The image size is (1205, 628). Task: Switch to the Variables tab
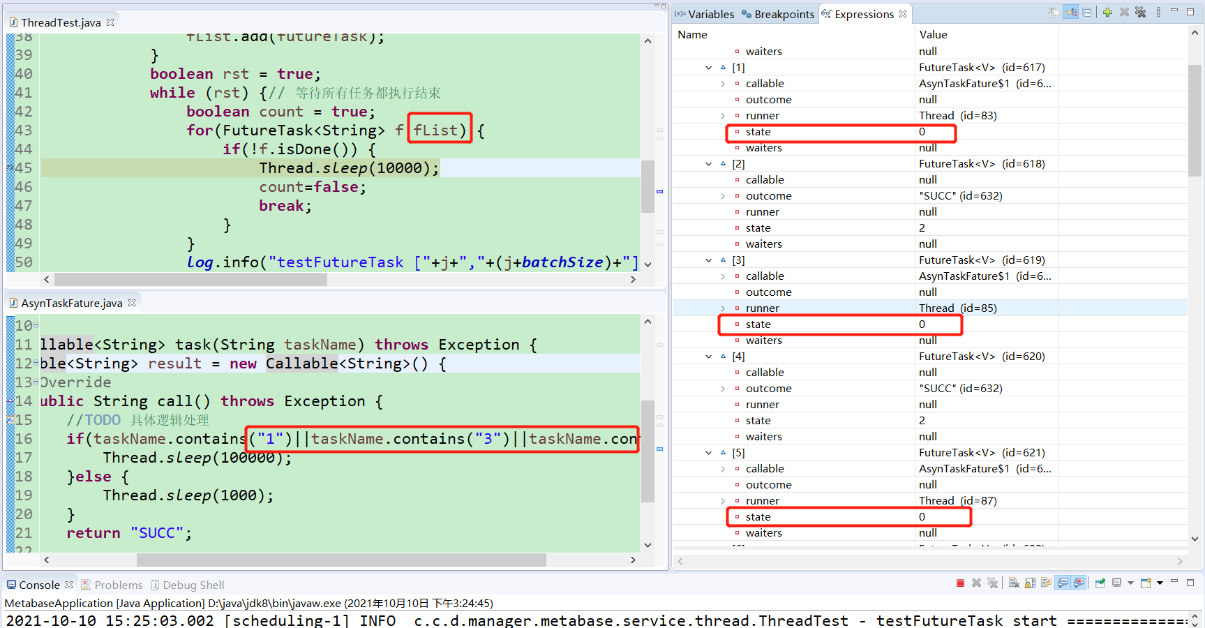[x=704, y=14]
